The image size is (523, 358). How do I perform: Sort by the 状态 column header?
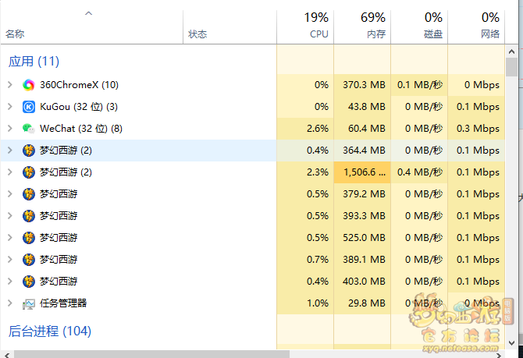click(197, 34)
